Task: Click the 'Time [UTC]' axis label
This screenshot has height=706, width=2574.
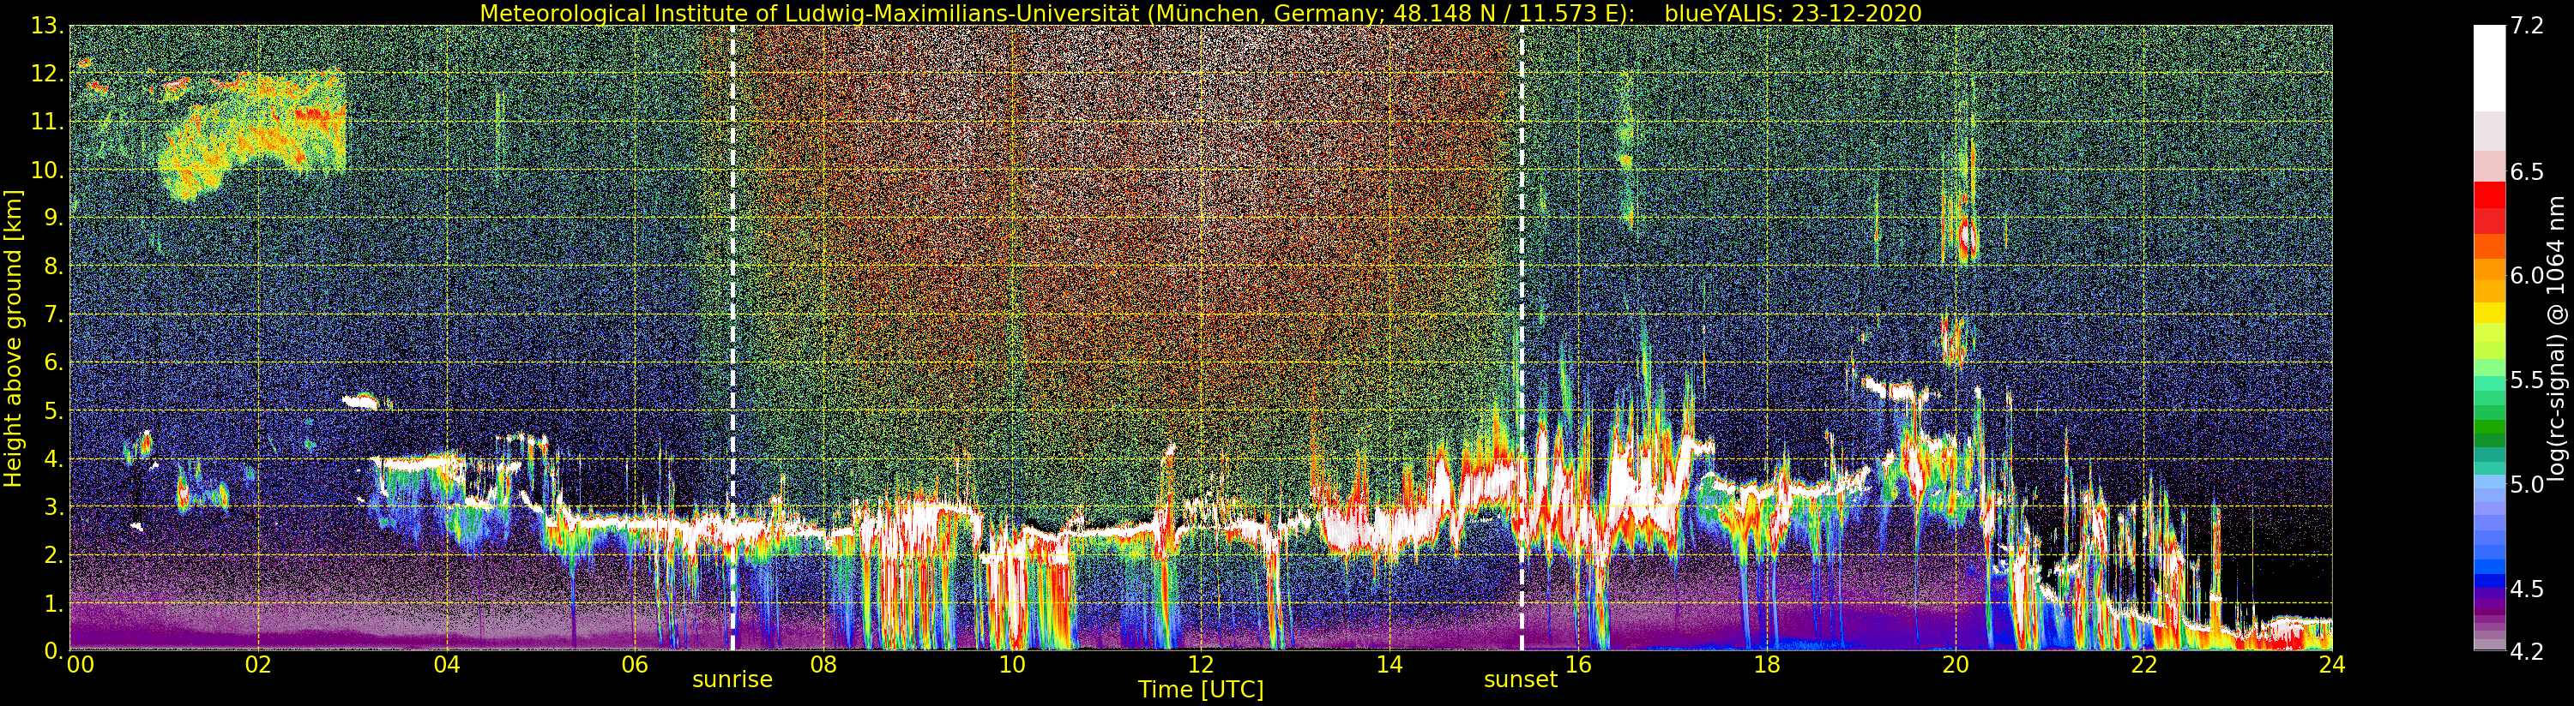Action: point(1201,690)
